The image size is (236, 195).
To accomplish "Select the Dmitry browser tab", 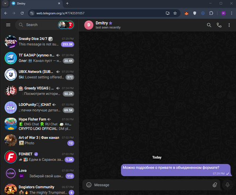I will point(36,3).
